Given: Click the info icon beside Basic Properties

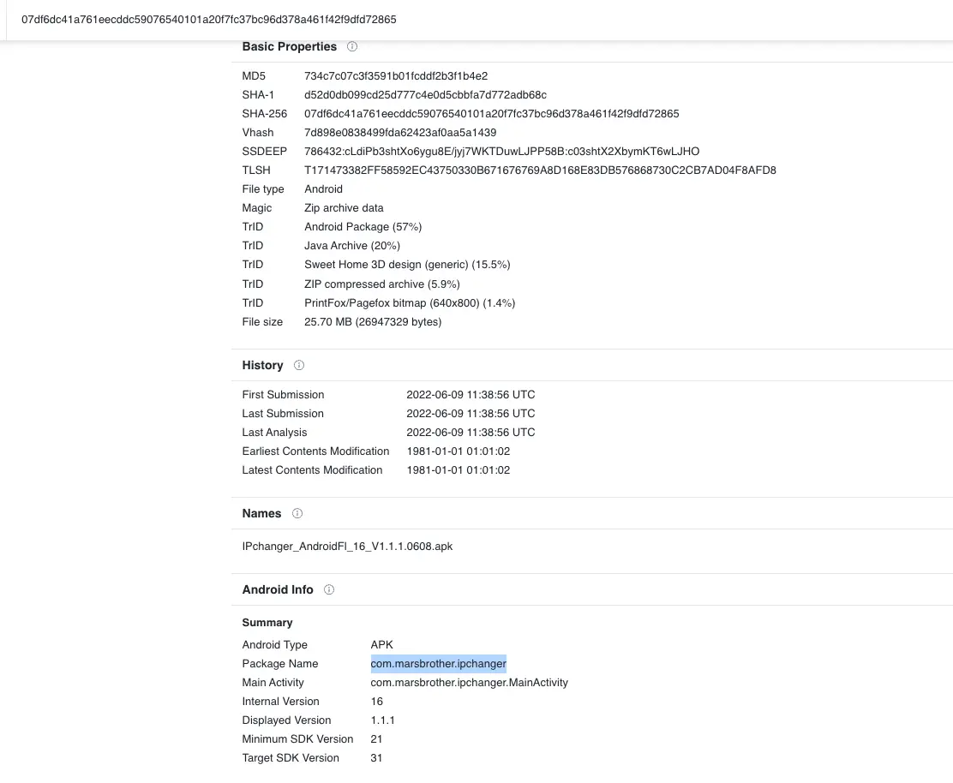Looking at the screenshot, I should pos(352,46).
